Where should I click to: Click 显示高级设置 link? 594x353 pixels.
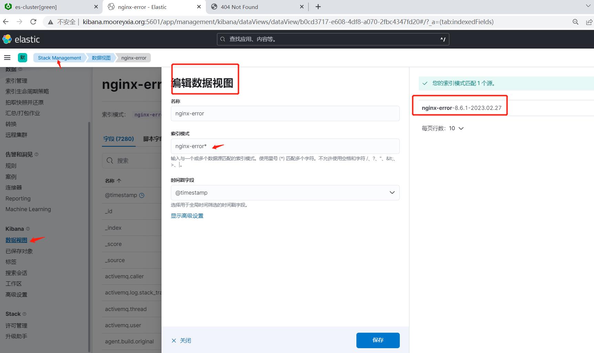click(187, 216)
